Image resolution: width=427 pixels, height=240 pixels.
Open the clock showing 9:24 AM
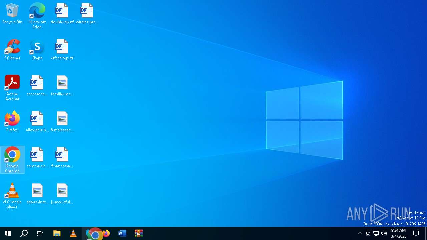(399, 233)
